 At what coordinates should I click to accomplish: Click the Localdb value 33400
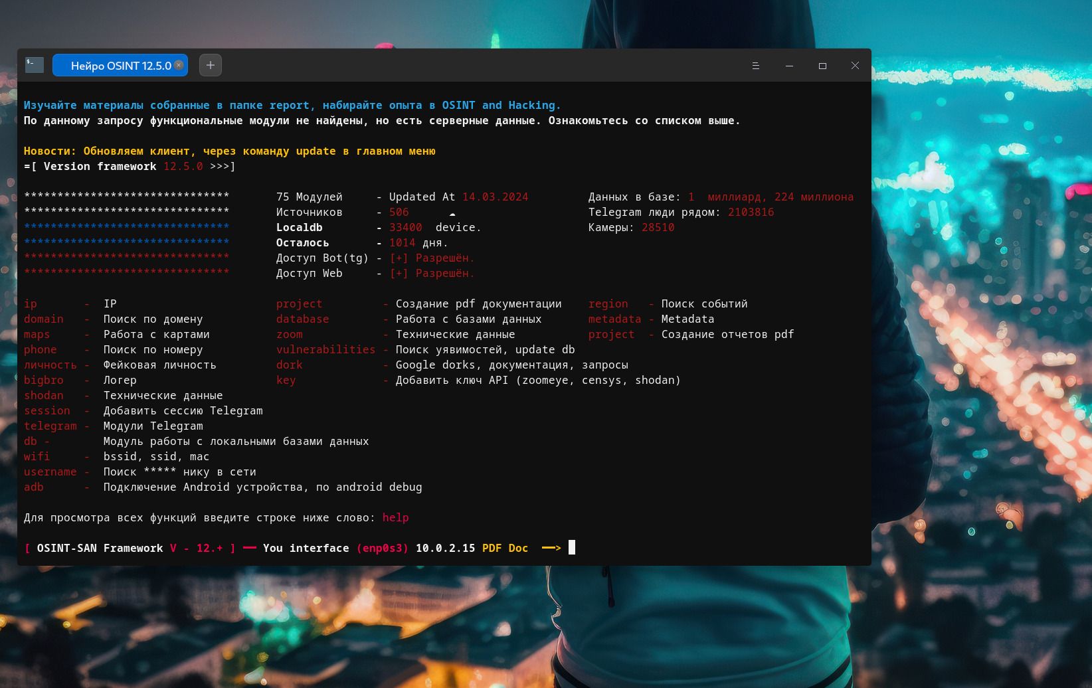tap(406, 227)
